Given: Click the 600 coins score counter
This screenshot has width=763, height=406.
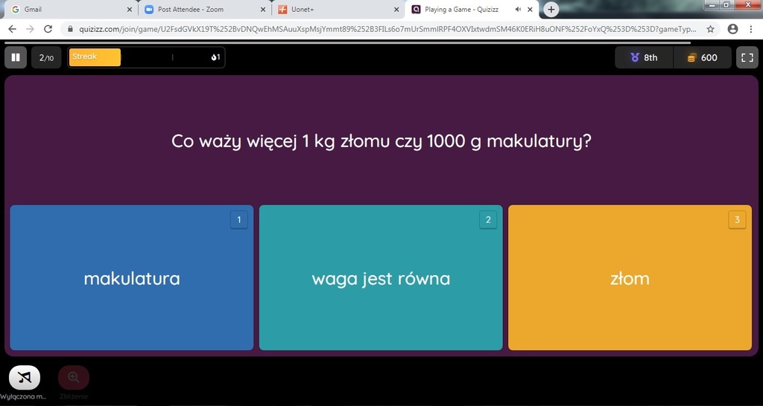Looking at the screenshot, I should 702,57.
